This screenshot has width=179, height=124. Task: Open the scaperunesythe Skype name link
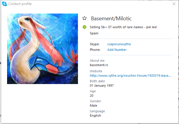click(119, 44)
